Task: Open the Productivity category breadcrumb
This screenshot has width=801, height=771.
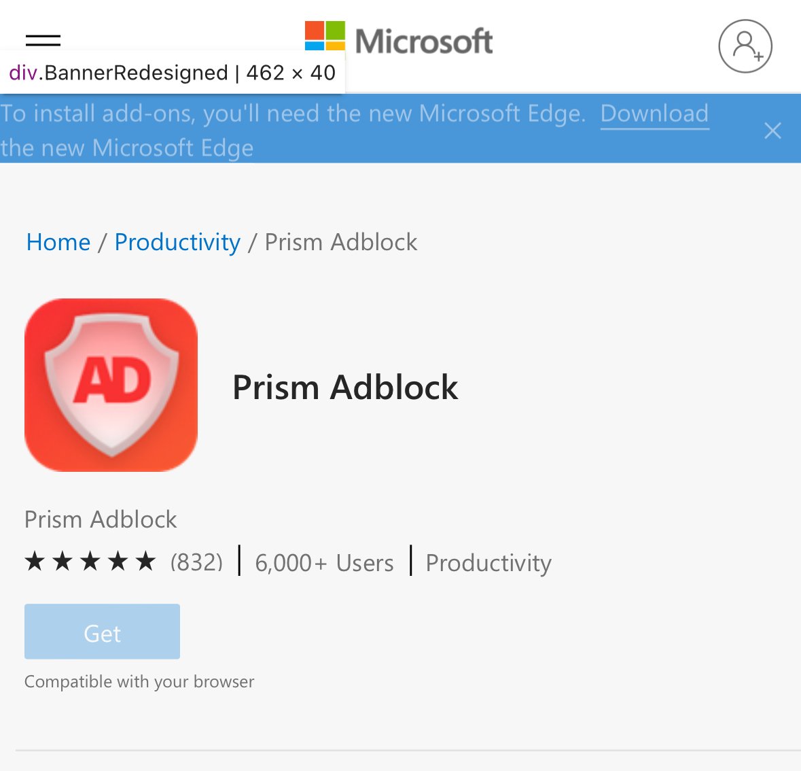Action: pos(177,242)
